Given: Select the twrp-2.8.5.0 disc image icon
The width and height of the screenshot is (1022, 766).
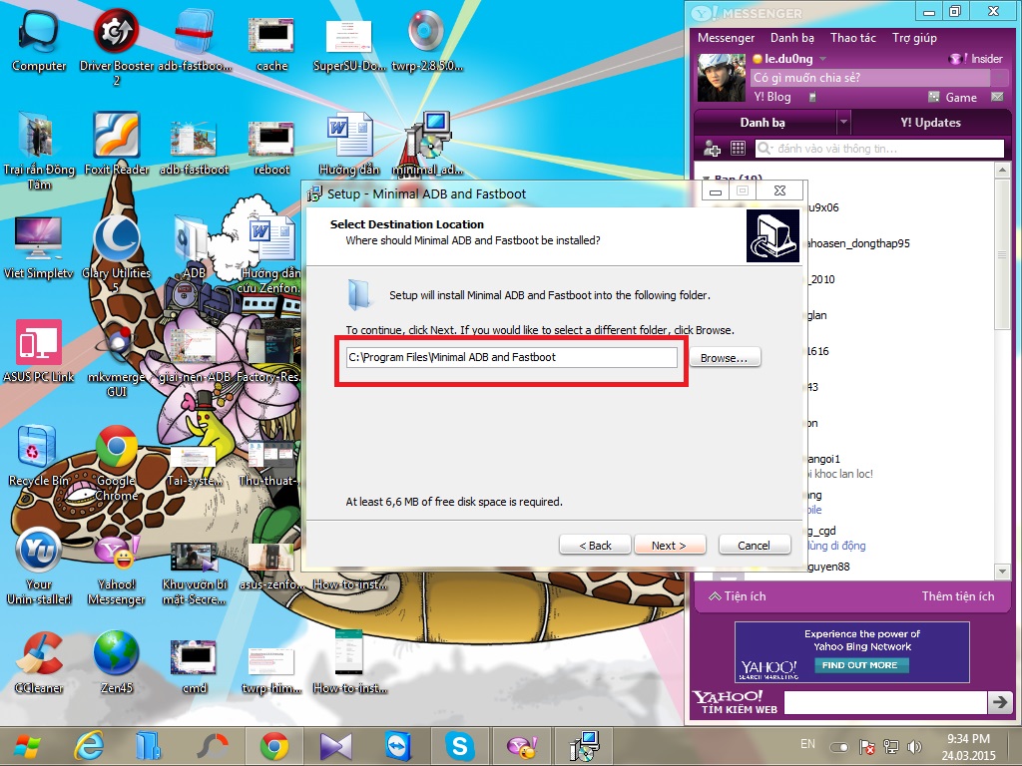Looking at the screenshot, I should click(x=427, y=40).
